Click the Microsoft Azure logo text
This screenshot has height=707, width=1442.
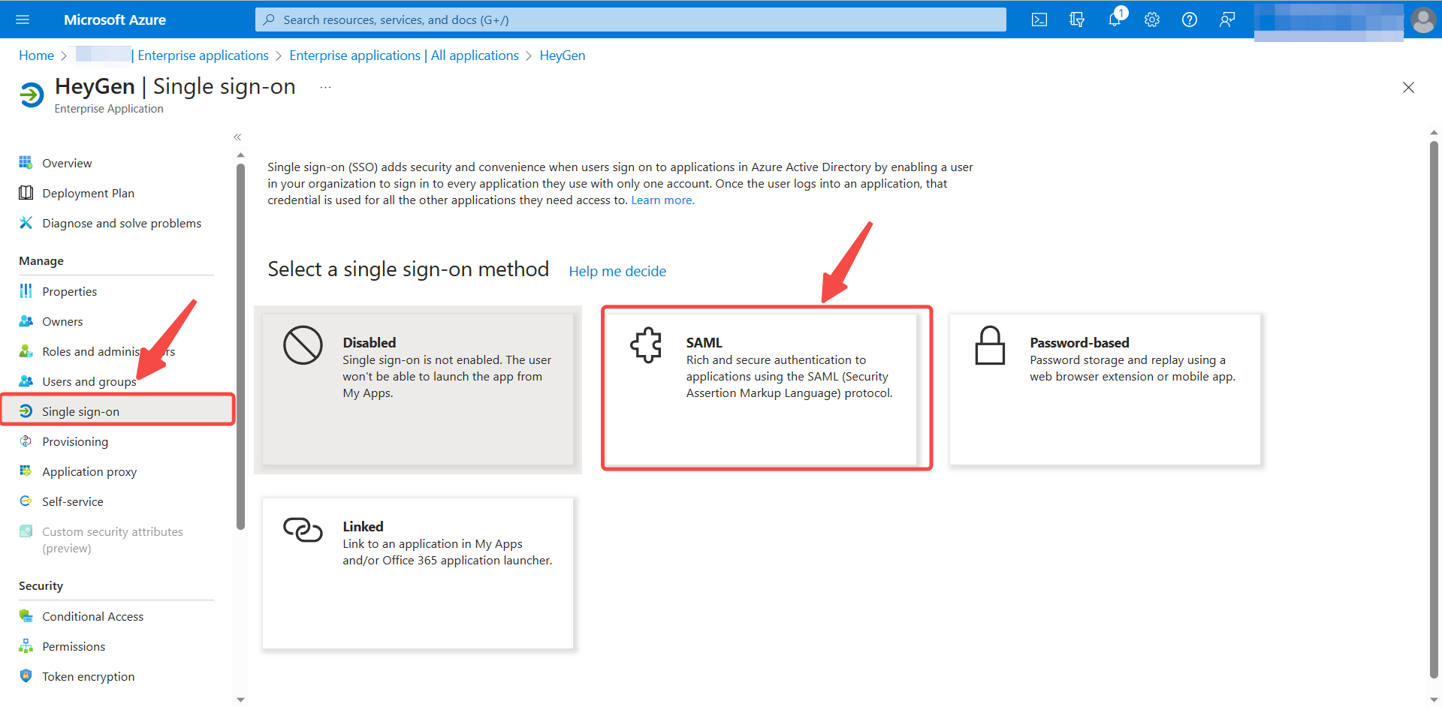(x=115, y=20)
